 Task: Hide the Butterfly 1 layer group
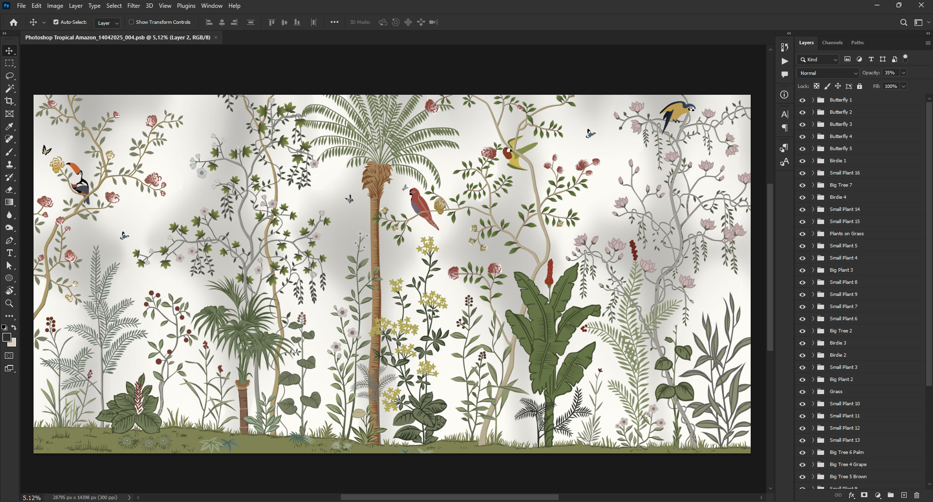tap(802, 100)
